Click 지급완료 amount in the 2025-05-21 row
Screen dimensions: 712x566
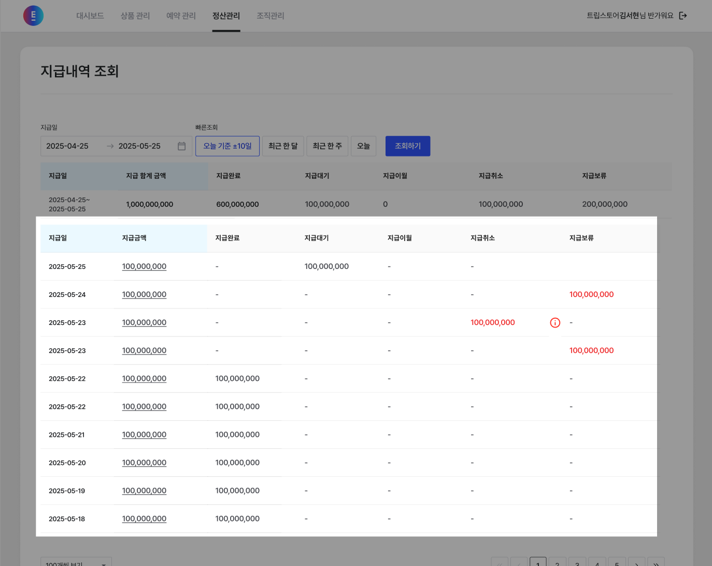click(x=237, y=434)
